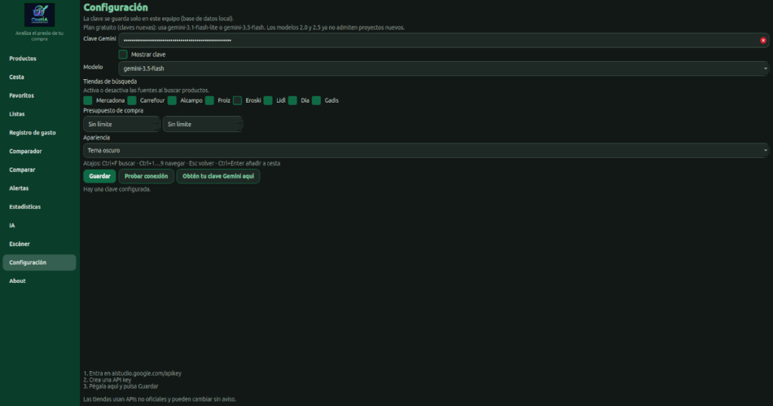Open Comparar in the sidebar
The height and width of the screenshot is (406, 773).
click(39, 170)
